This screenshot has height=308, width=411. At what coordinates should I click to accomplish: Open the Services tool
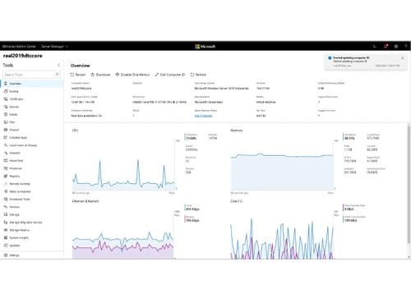tap(32, 207)
